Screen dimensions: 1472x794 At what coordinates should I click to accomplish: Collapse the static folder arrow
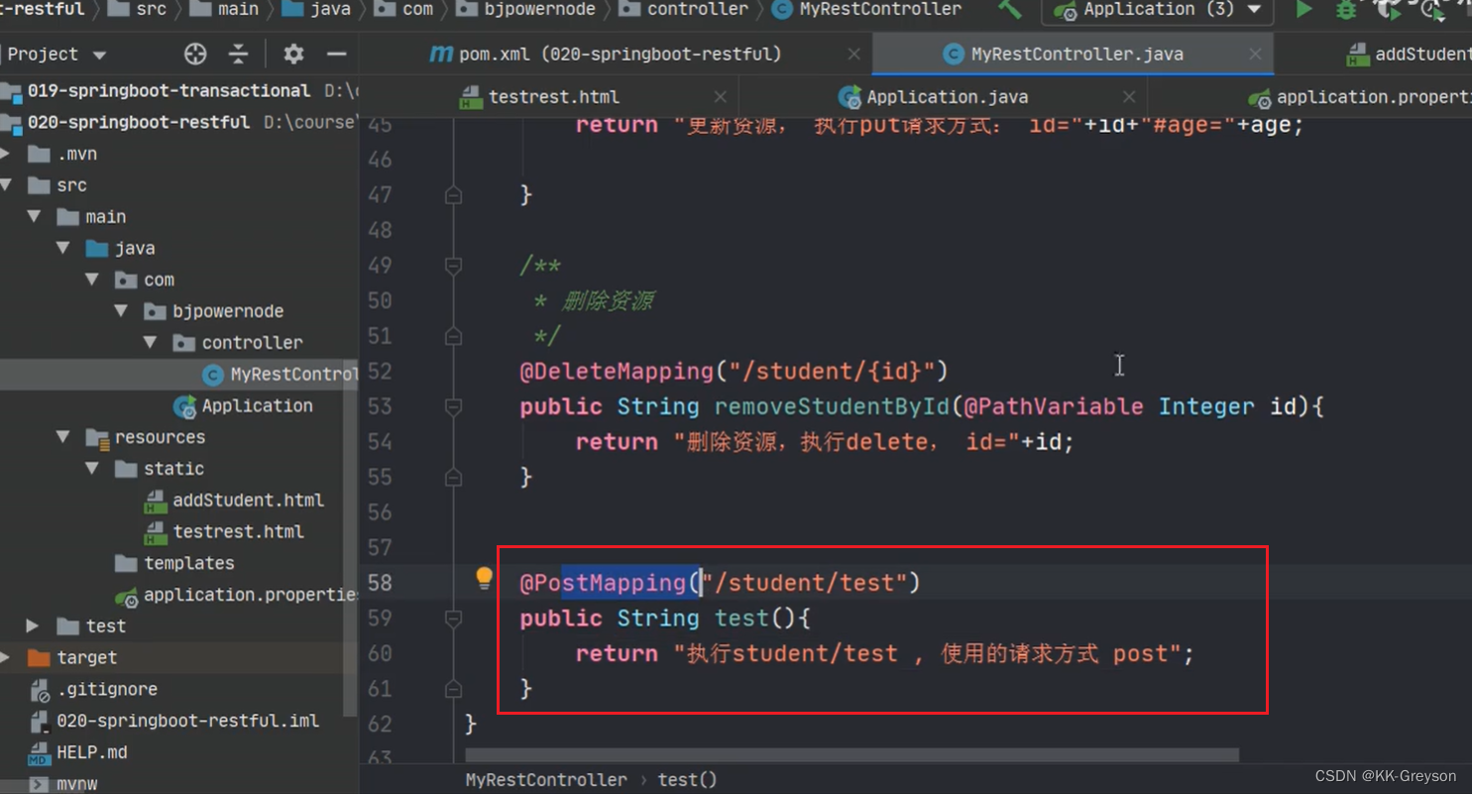pos(93,469)
